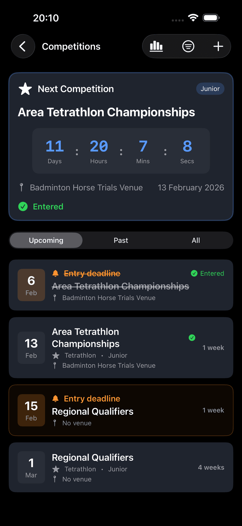Tap the bell icon on the Regional Qualifiers deadline
The image size is (242, 526).
(55, 398)
